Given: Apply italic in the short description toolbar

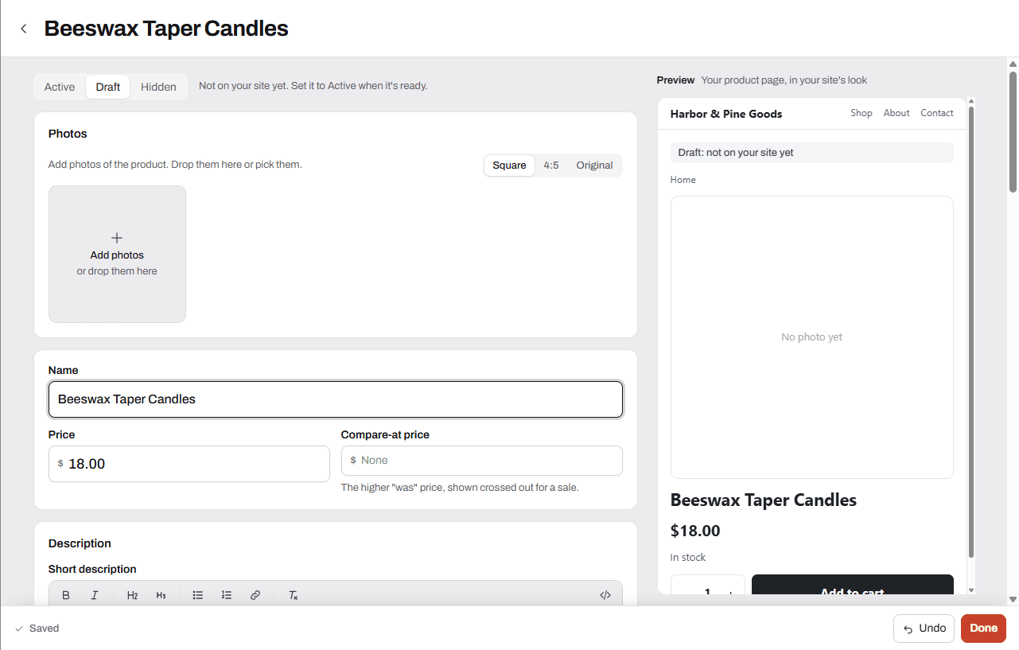Looking at the screenshot, I should [95, 595].
